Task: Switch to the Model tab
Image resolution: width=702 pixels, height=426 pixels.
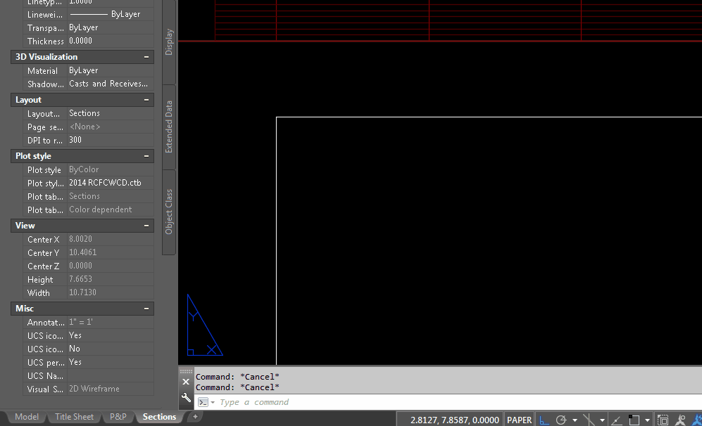Action: coord(26,416)
